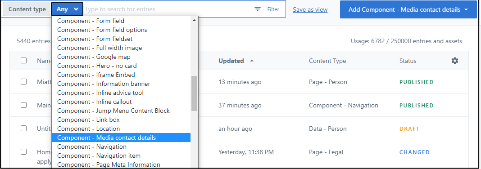The image size is (481, 169).
Task: Choose Component - Full width image
Action: [x=121, y=48]
